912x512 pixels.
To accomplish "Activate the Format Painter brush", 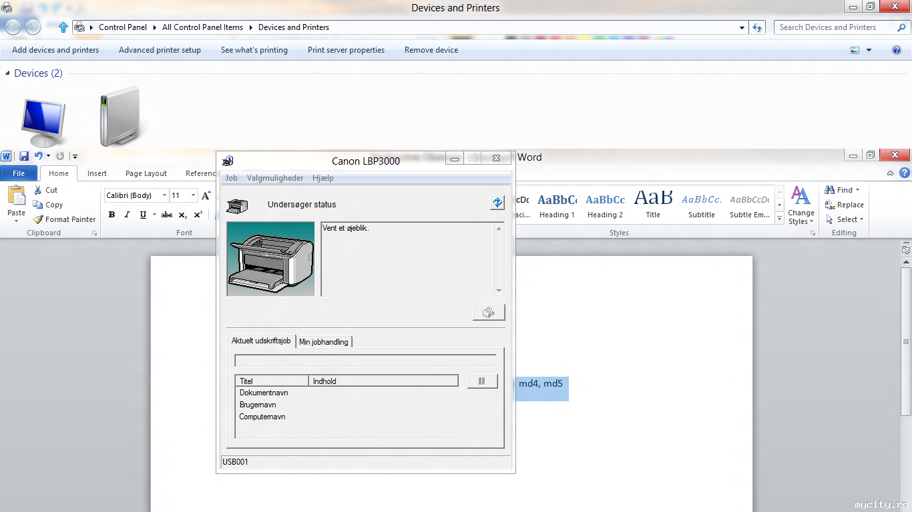I will pos(64,219).
